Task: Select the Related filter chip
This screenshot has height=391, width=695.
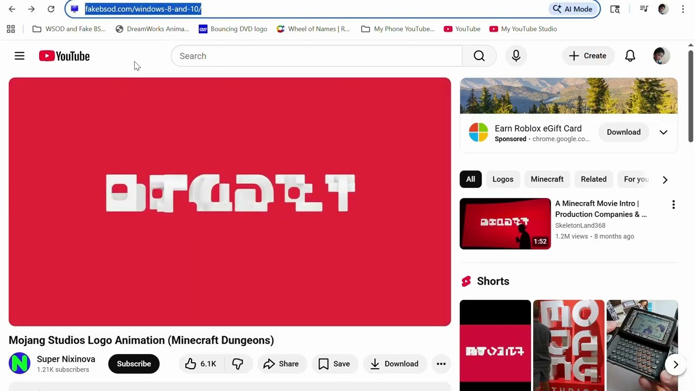Action: point(593,179)
